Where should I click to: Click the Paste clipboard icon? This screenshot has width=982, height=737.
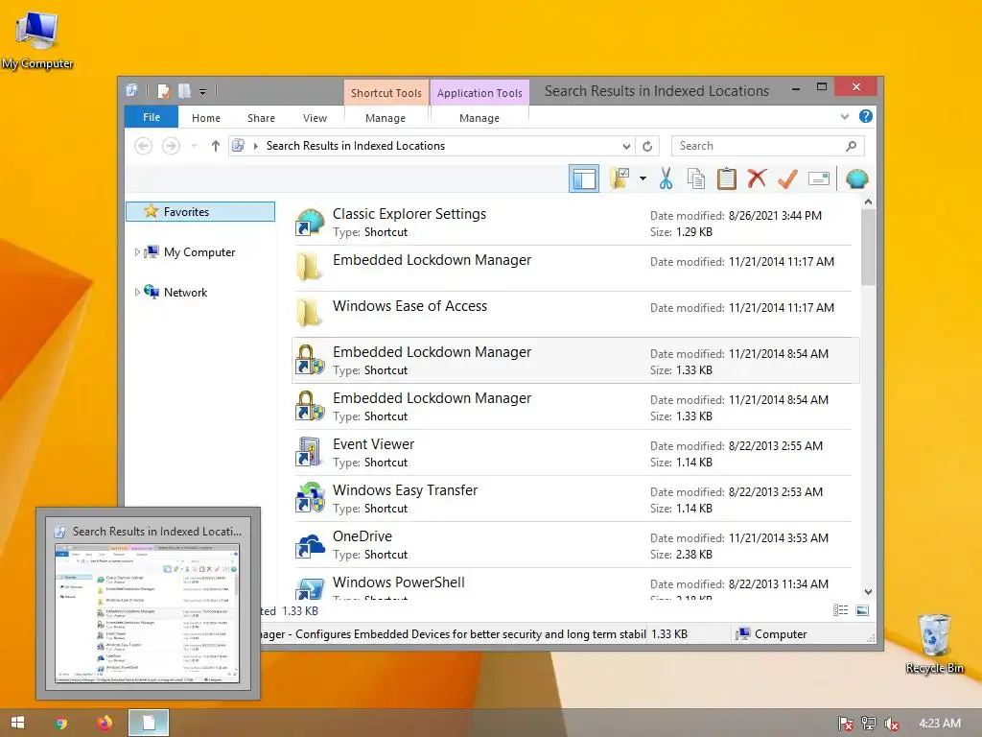[727, 178]
